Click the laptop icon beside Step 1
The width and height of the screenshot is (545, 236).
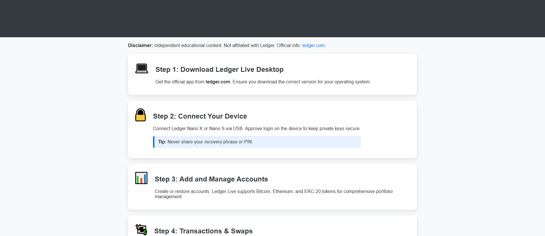[x=141, y=69]
